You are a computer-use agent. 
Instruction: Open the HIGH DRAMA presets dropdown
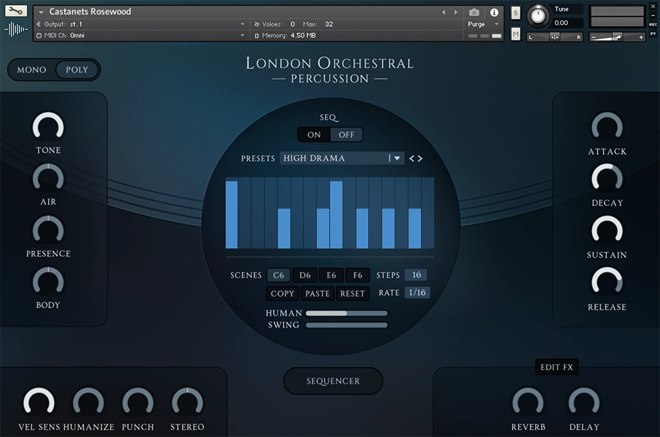(x=342, y=158)
